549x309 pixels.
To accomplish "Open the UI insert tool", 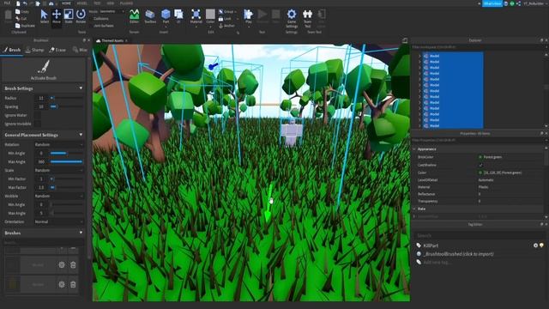I will click(x=178, y=16).
